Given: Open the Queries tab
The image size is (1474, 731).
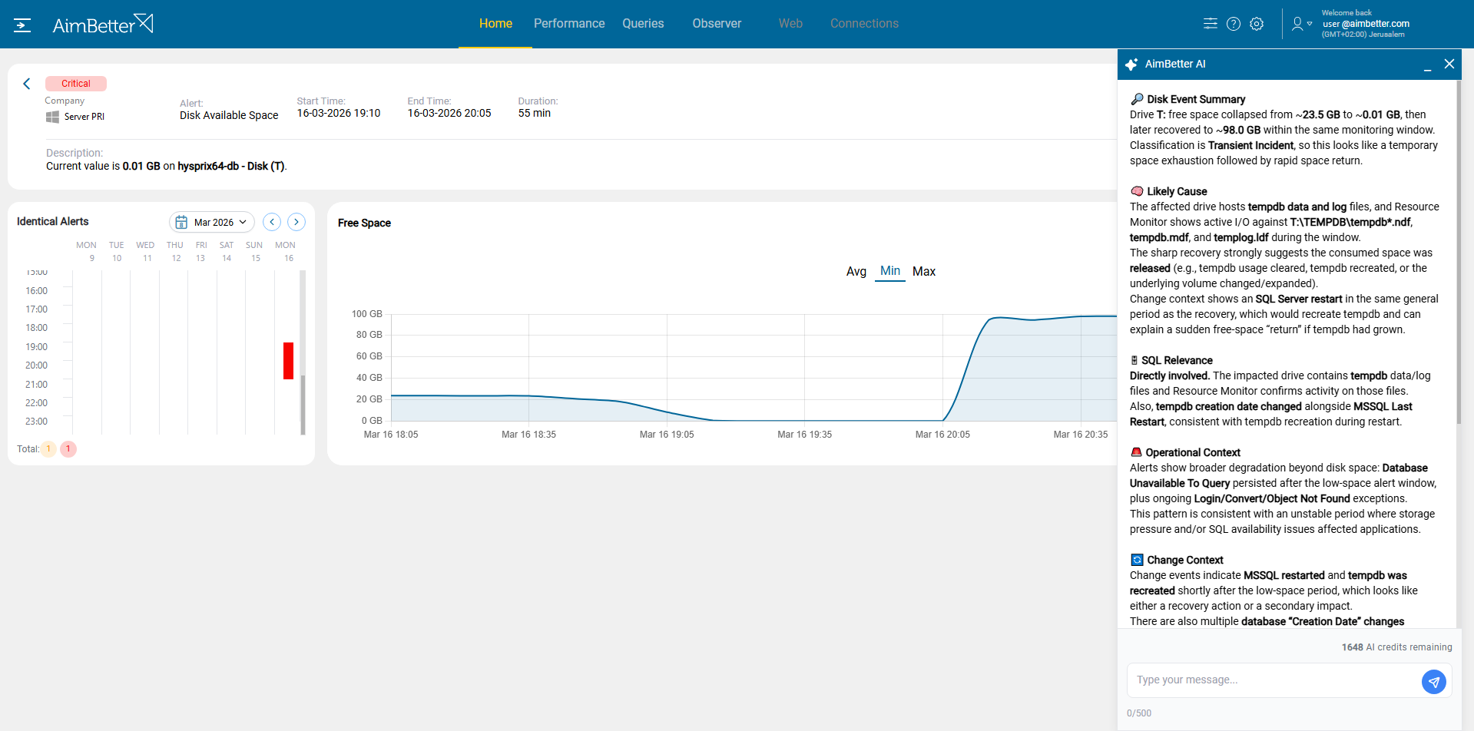Looking at the screenshot, I should pos(643,24).
